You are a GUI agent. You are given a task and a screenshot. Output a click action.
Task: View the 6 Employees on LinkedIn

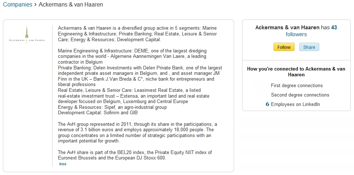pyautogui.click(x=293, y=104)
